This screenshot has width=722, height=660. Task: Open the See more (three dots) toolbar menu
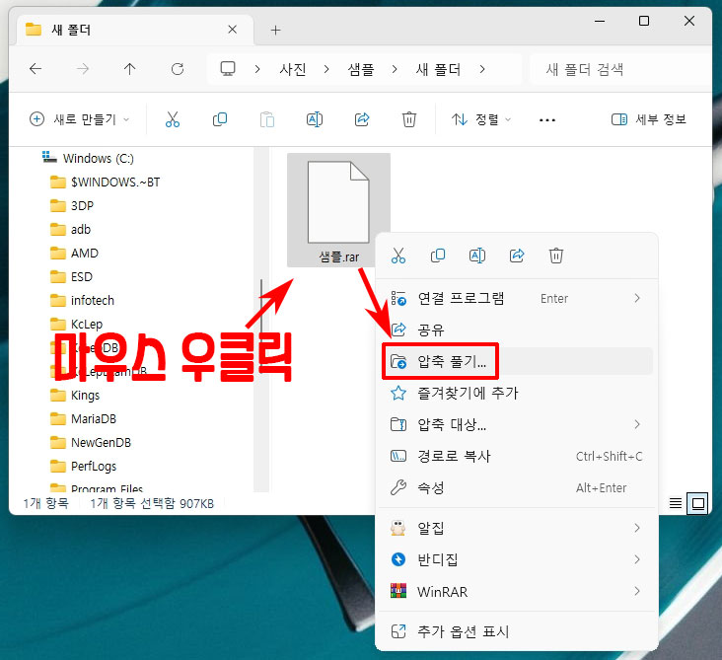(x=547, y=119)
